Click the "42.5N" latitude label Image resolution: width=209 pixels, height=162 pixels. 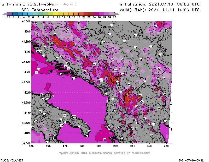coord(26,82)
